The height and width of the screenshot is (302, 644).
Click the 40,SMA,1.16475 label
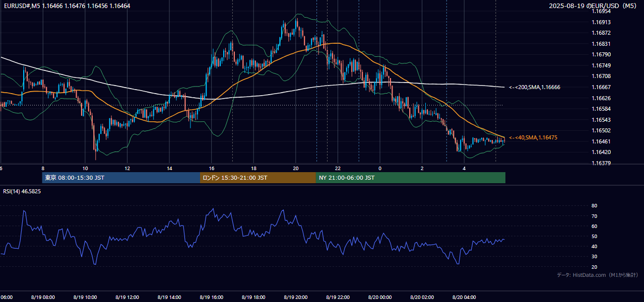tap(533, 137)
